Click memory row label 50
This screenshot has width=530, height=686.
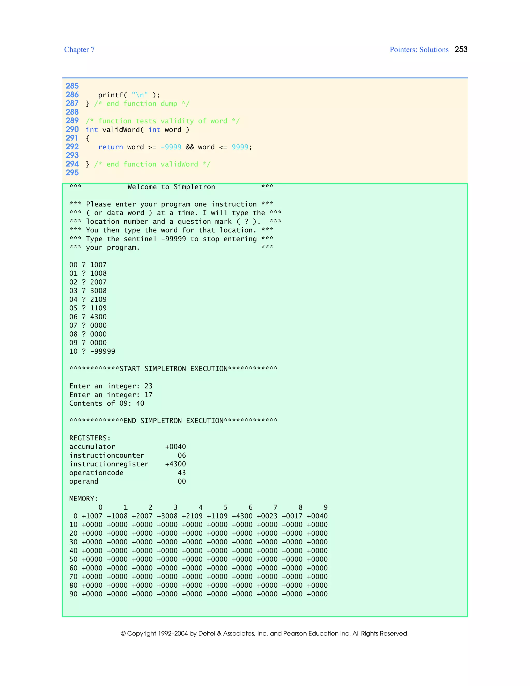pos(73,559)
